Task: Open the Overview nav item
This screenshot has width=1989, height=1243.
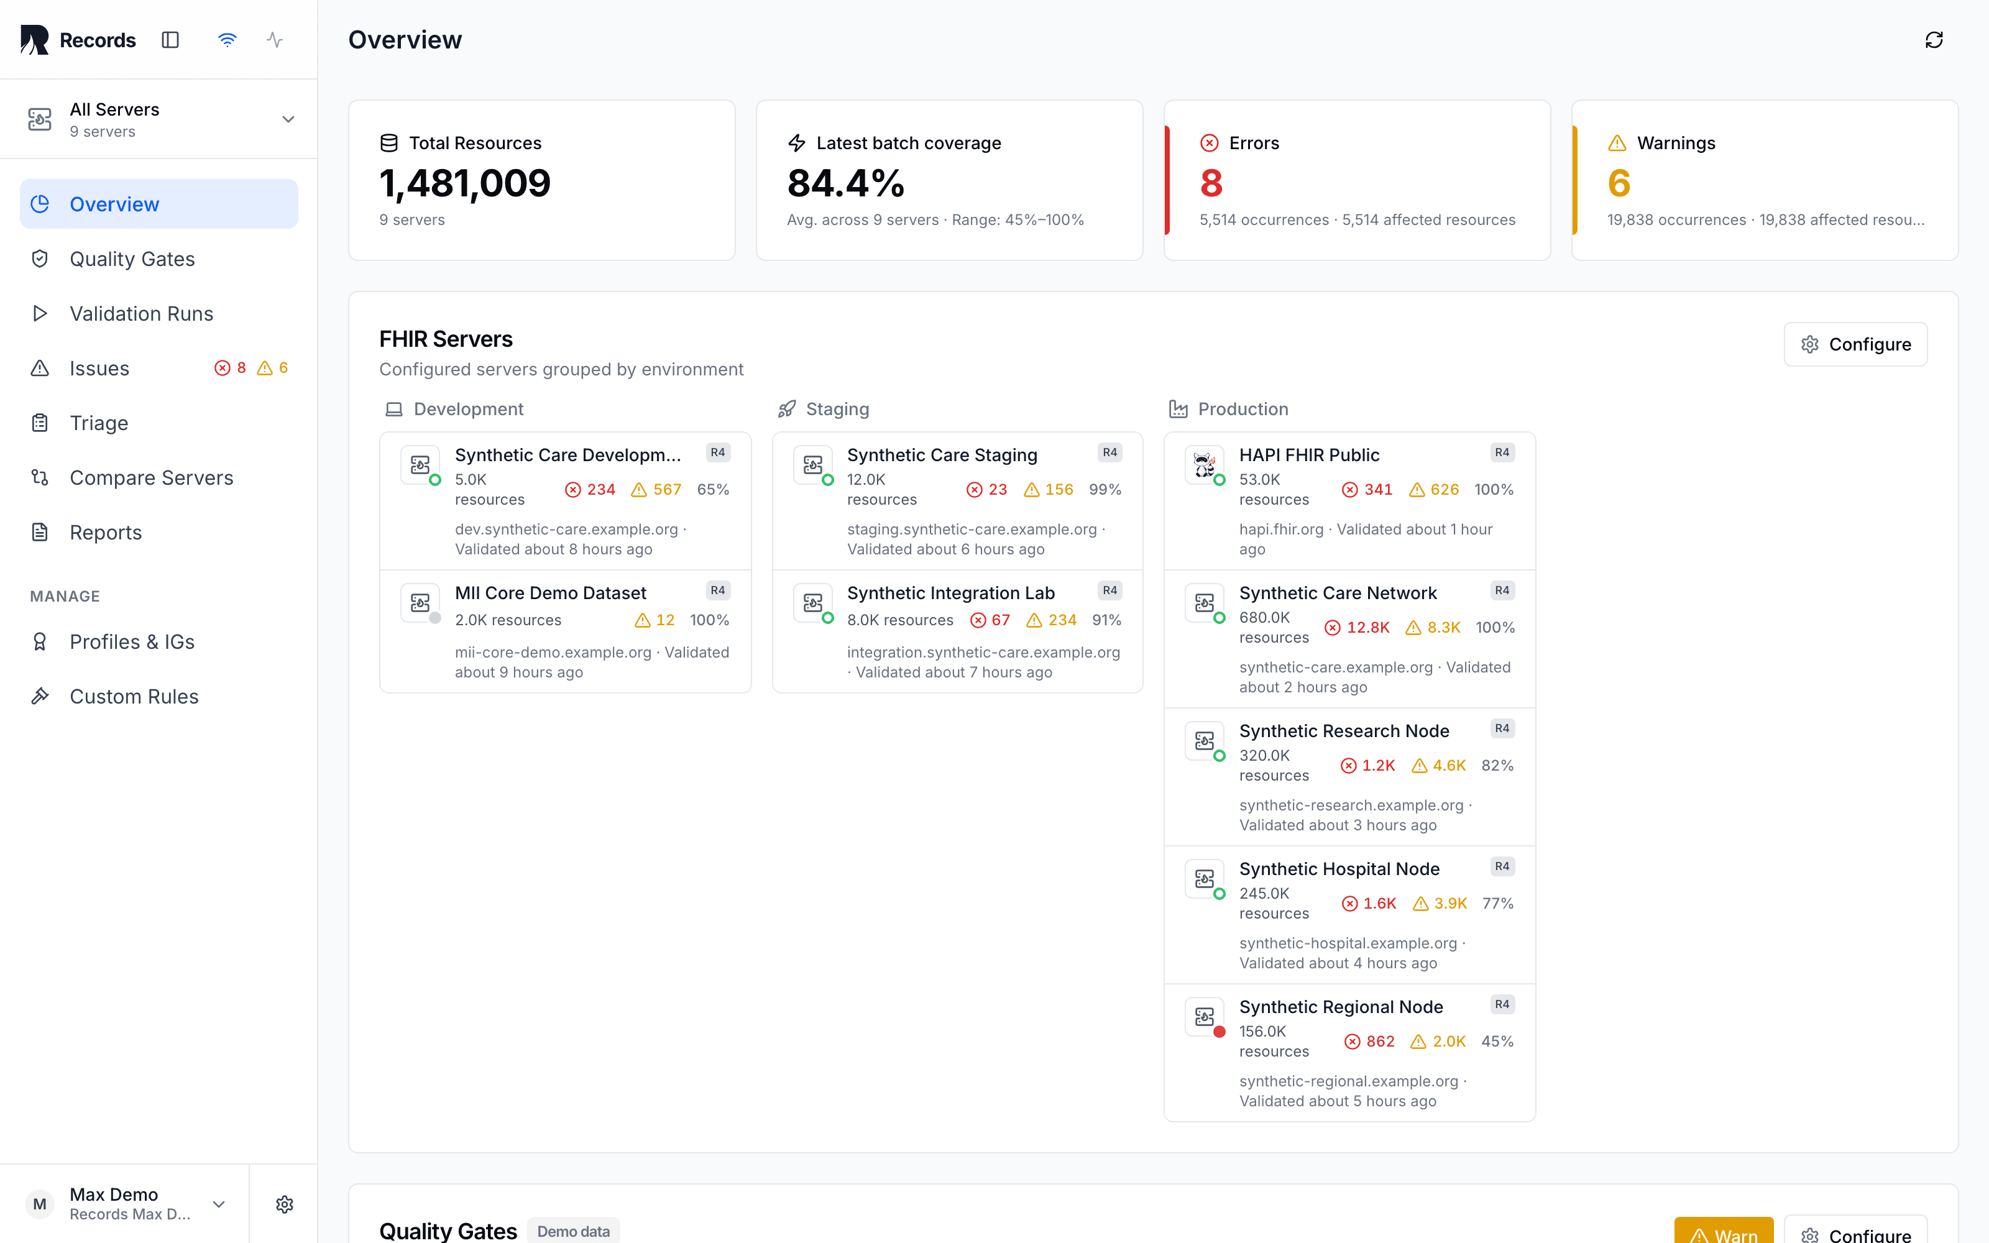Action: click(158, 204)
